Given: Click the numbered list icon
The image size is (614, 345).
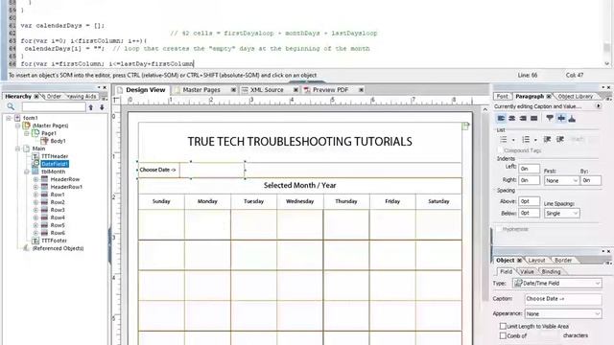Looking at the screenshot, I should 526,139.
